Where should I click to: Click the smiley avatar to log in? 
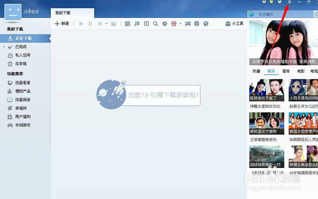coord(13,12)
